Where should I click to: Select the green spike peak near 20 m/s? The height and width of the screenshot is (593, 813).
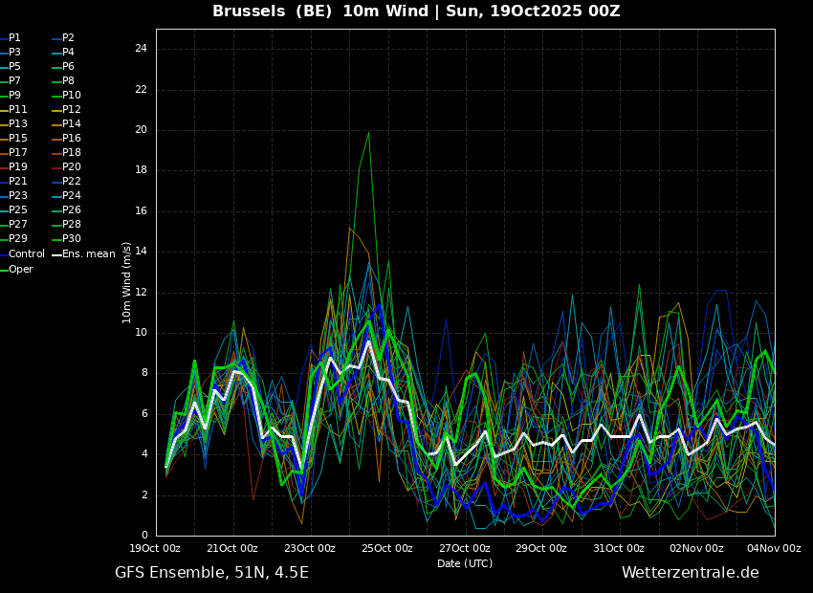tap(368, 133)
